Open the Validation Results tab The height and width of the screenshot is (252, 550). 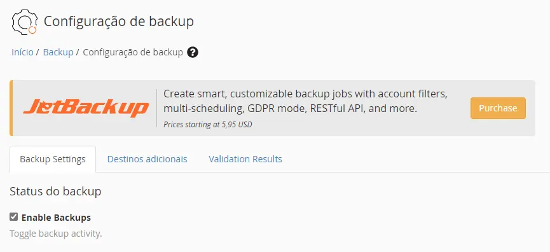[245, 159]
